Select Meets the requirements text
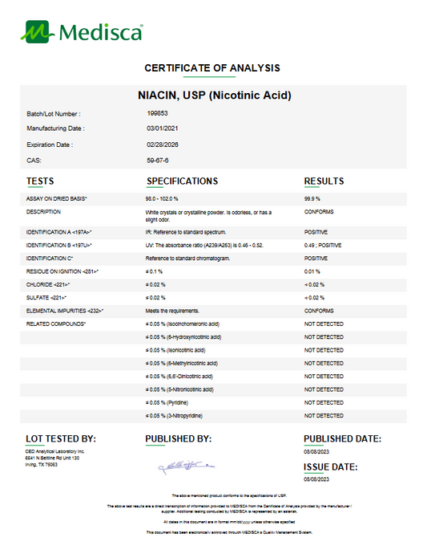The image size is (427, 554). coord(172,311)
